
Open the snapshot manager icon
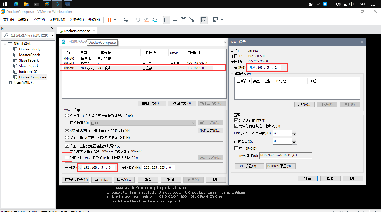(x=155, y=20)
